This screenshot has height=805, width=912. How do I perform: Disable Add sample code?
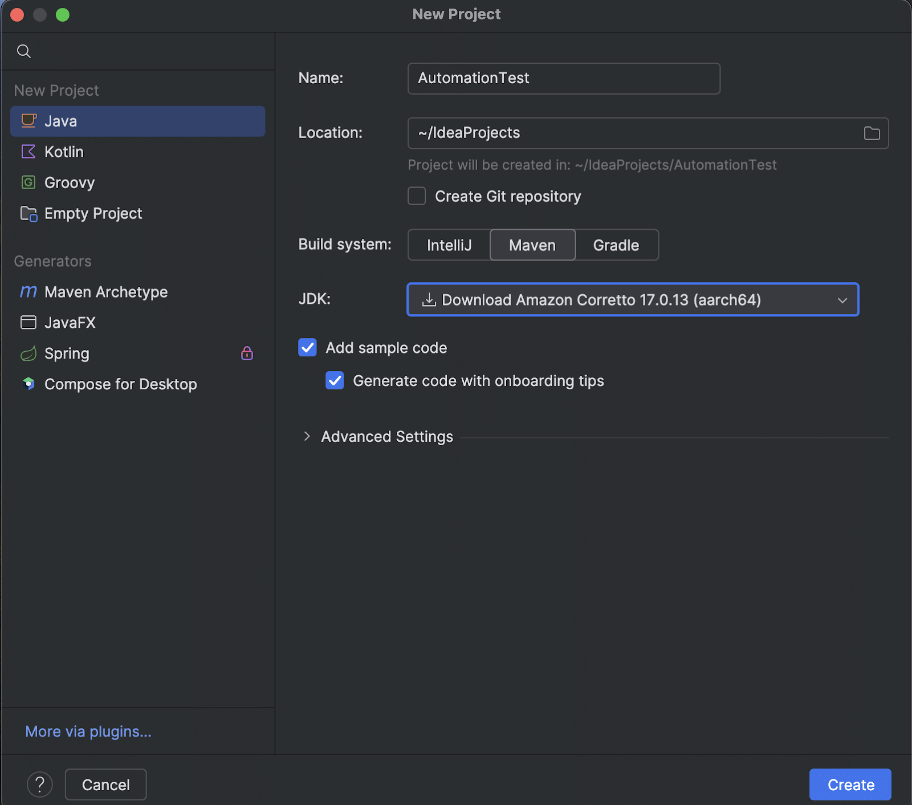click(x=307, y=348)
